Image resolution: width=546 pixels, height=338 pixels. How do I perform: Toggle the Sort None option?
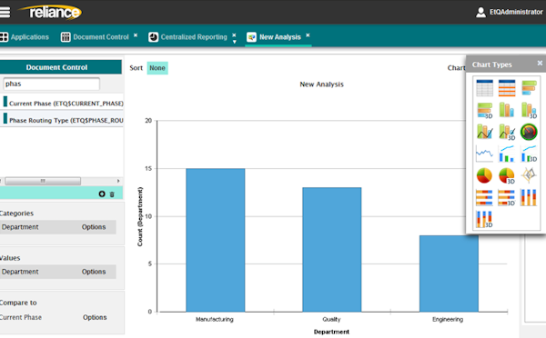pyautogui.click(x=157, y=68)
